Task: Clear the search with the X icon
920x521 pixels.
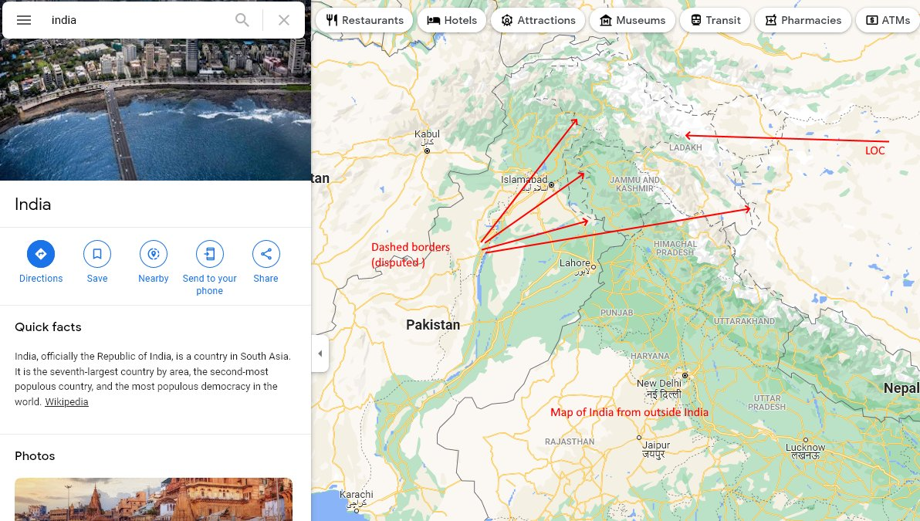Action: [x=284, y=20]
